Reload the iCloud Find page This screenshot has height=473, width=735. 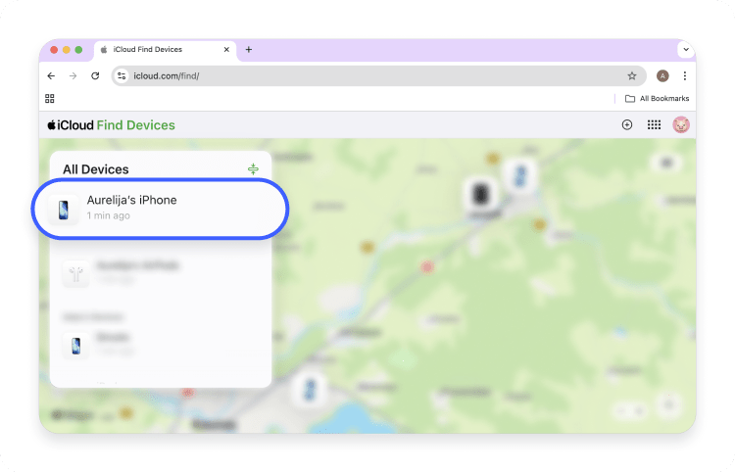[95, 75]
